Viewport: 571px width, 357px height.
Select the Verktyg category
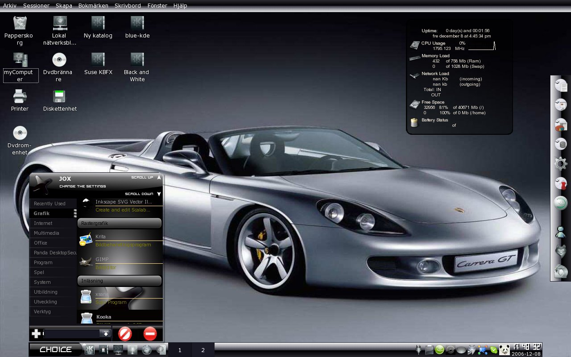coord(53,311)
